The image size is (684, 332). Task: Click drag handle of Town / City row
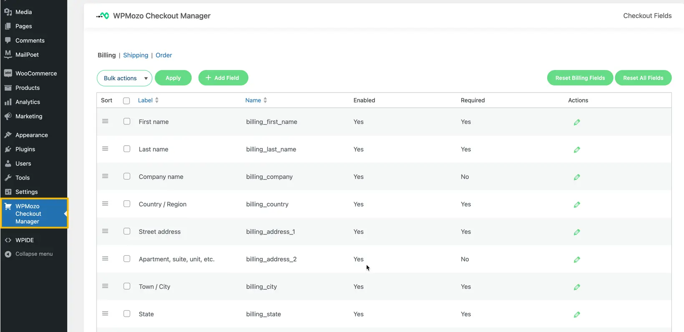[x=105, y=286]
